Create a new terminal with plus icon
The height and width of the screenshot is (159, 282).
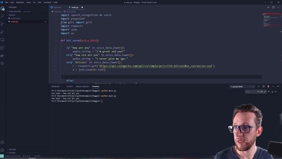click(x=259, y=87)
